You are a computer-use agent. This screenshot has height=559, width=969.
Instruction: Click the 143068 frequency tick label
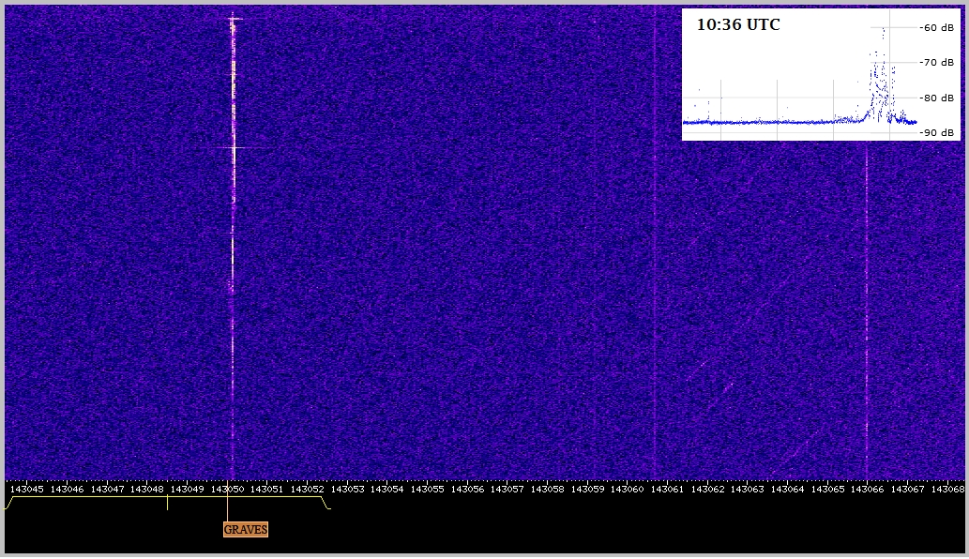point(947,490)
